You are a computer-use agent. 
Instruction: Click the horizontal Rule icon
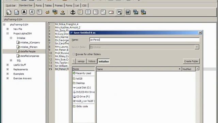pos(80,12)
